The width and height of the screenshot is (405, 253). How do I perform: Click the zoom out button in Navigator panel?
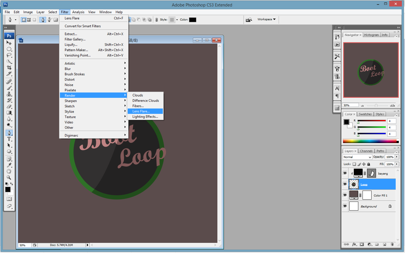[363, 105]
